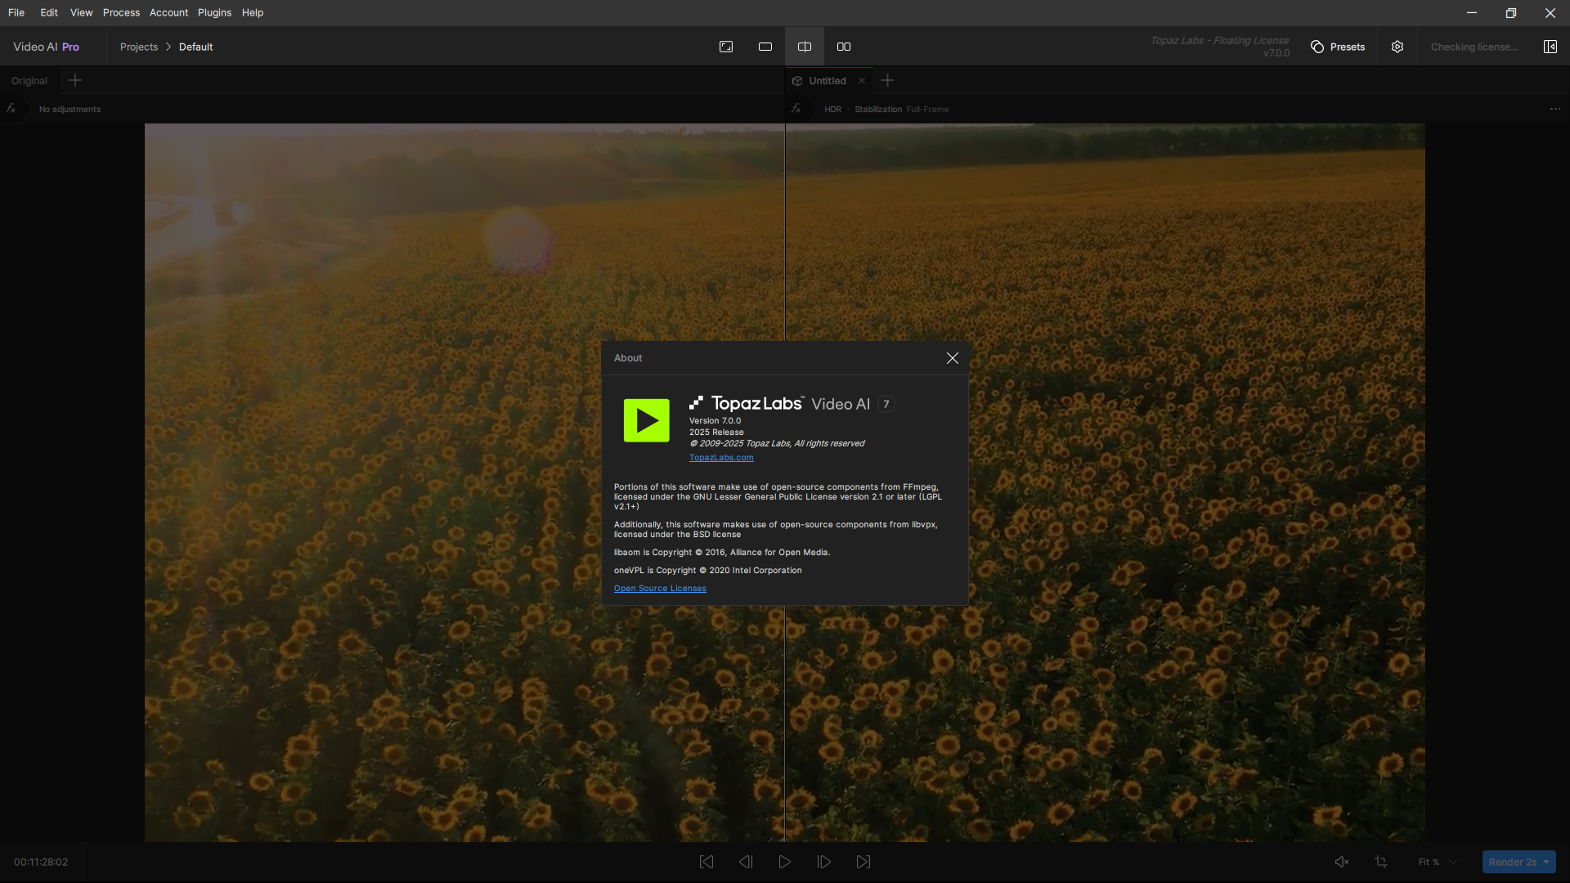Open the Fit % zoom dropdown
This screenshot has width=1570, height=883.
pyautogui.click(x=1438, y=862)
